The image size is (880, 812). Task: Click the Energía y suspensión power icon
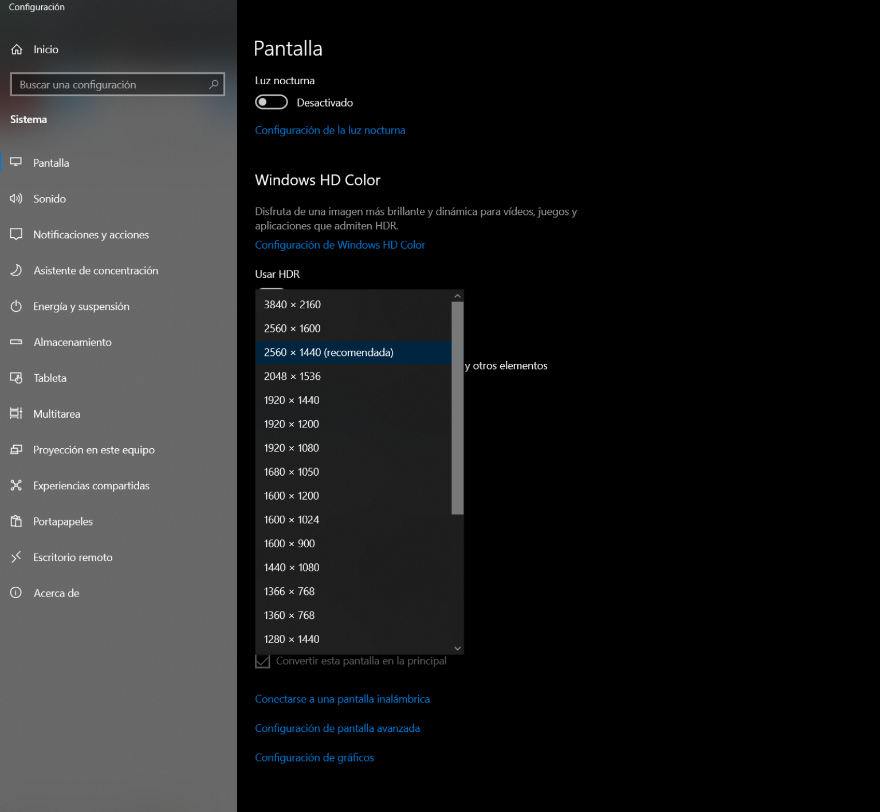[16, 306]
